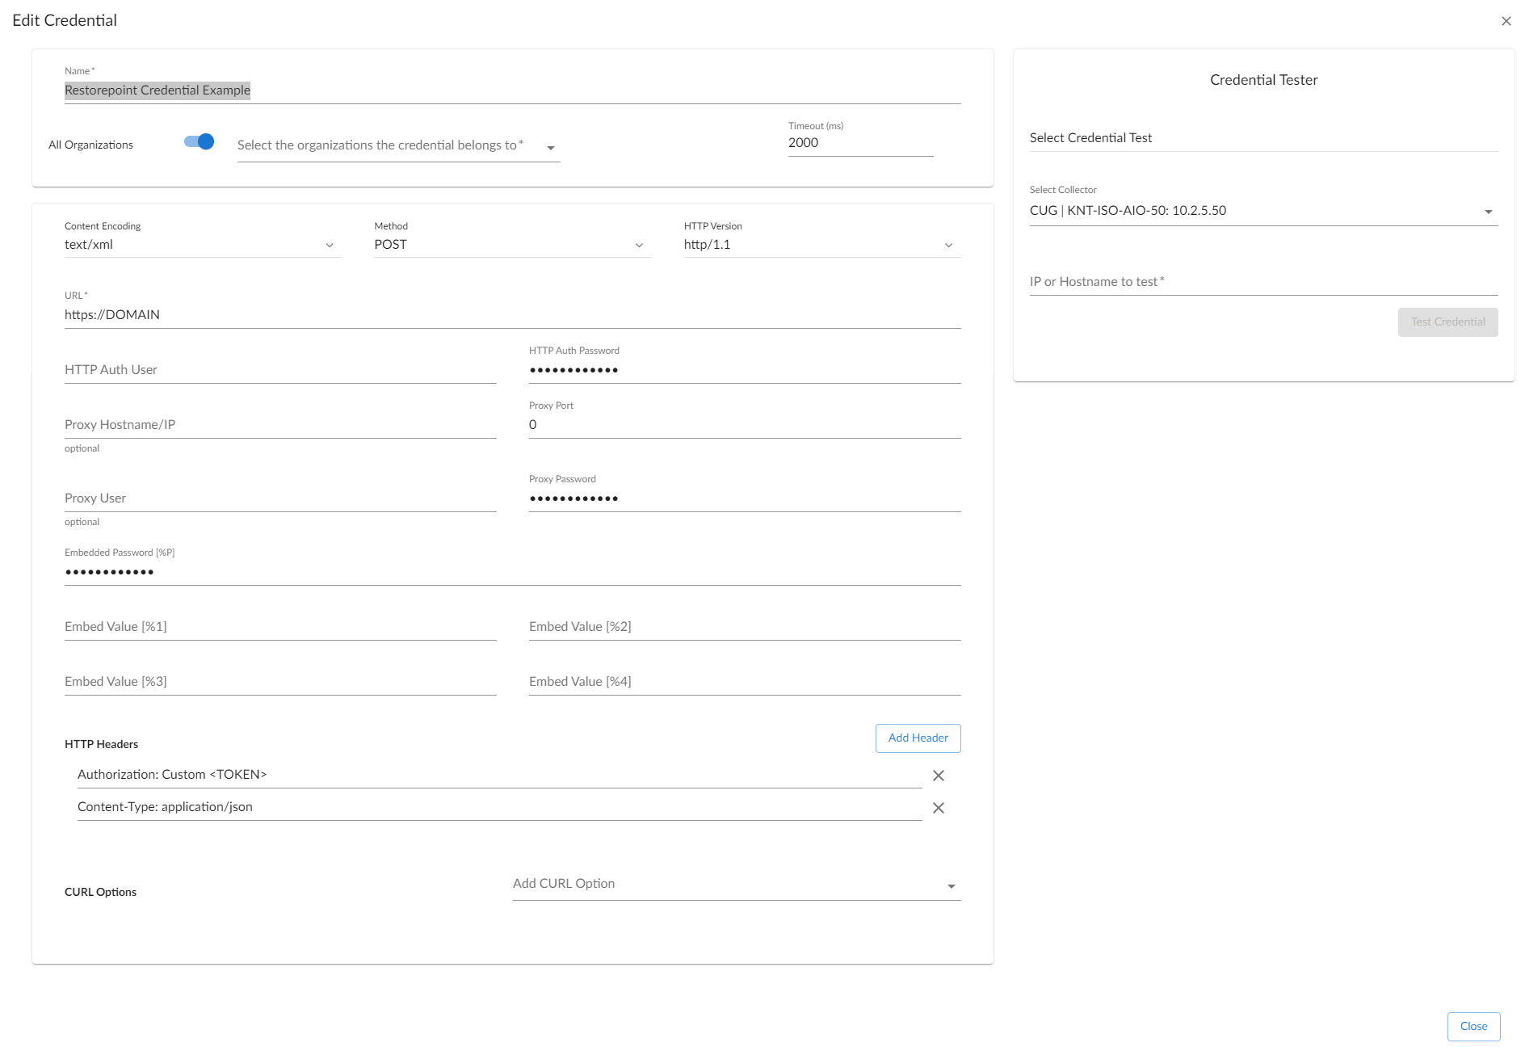Click the Test Credential button
The width and height of the screenshot is (1525, 1047).
point(1447,322)
